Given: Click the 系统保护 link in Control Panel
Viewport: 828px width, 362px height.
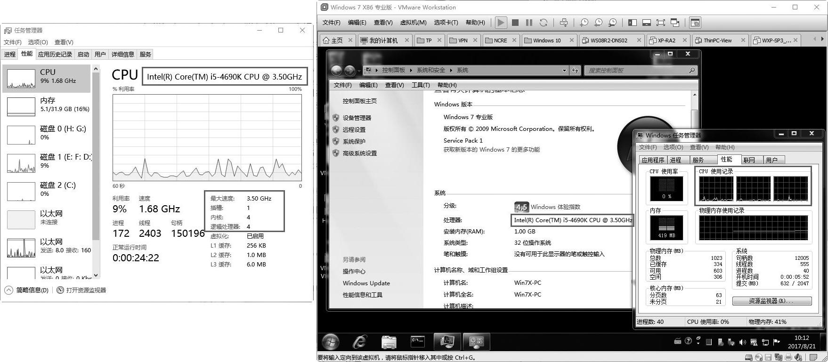Looking at the screenshot, I should coord(354,141).
